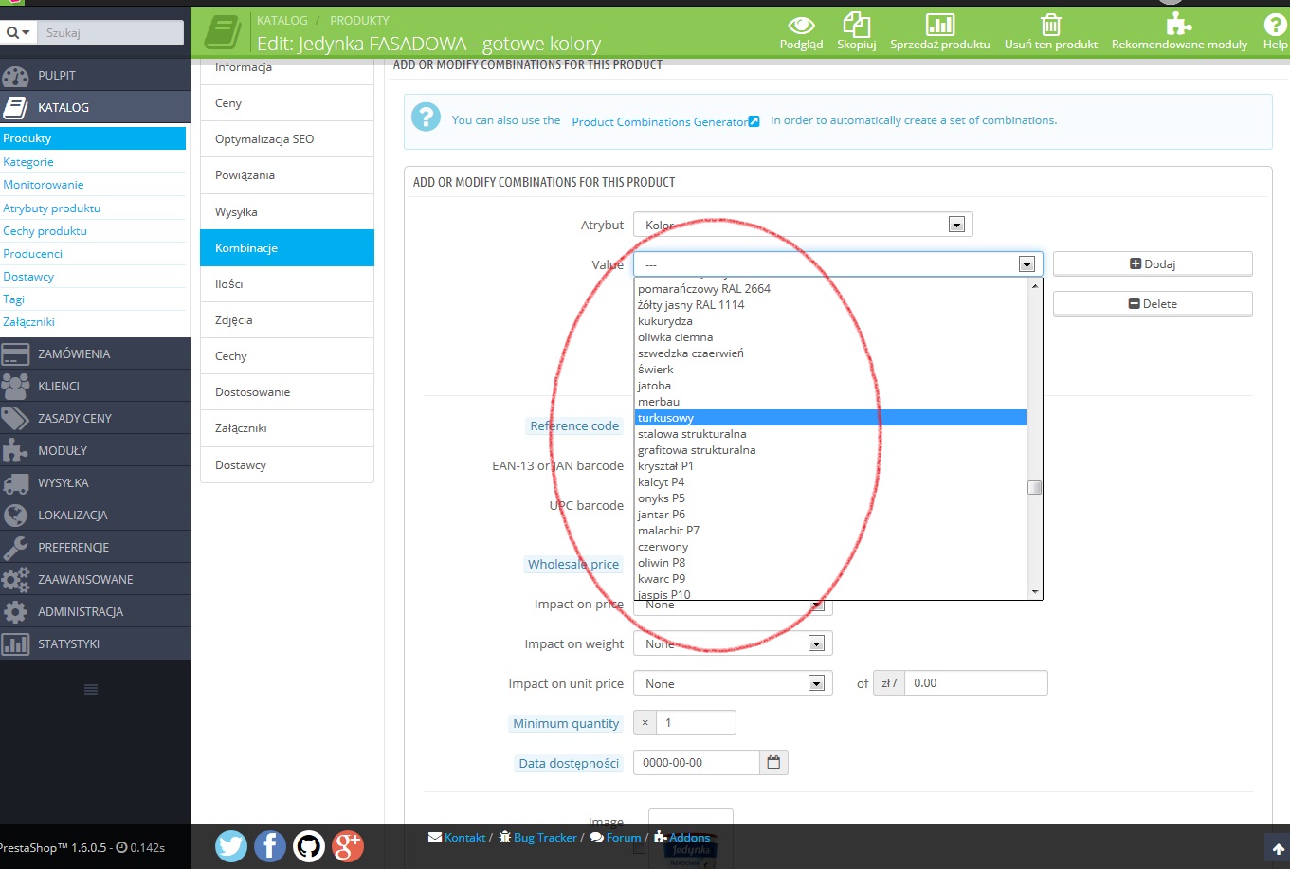Open Sprzedaż produktu chart icon
This screenshot has height=869, width=1290.
(939, 25)
